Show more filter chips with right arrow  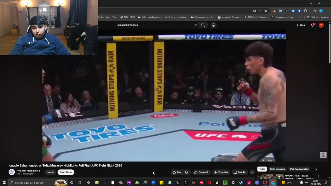click(316, 169)
